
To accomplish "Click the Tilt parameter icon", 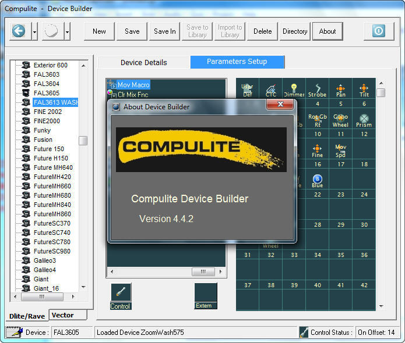I will coord(364,88).
